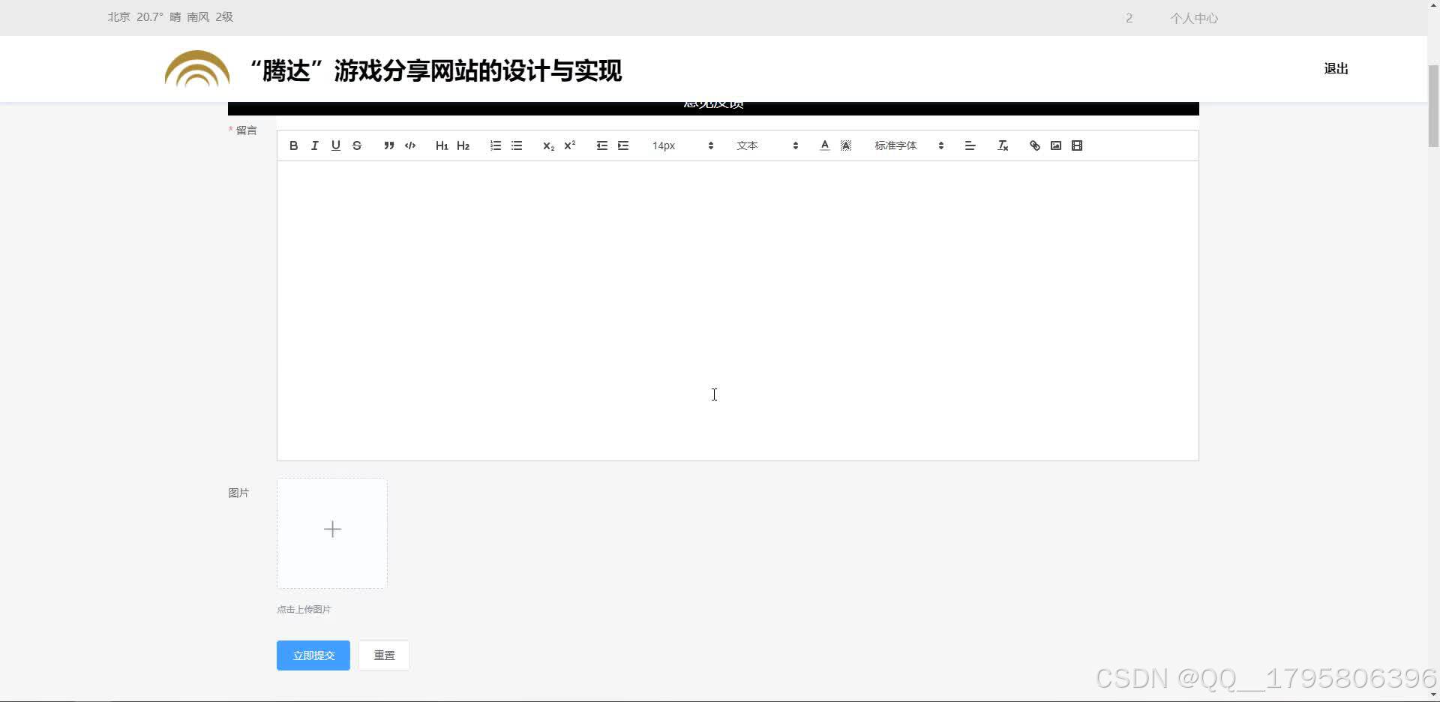The image size is (1440, 702).
Task: Insert a blockquote
Action: [388, 145]
